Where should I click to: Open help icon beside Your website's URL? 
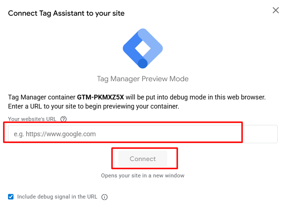64,119
